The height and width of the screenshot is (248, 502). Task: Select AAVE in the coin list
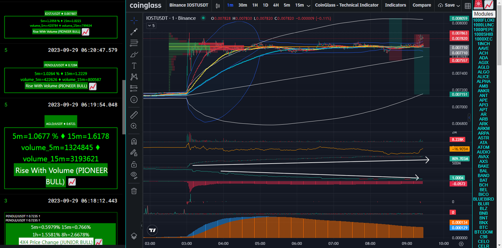(x=483, y=49)
